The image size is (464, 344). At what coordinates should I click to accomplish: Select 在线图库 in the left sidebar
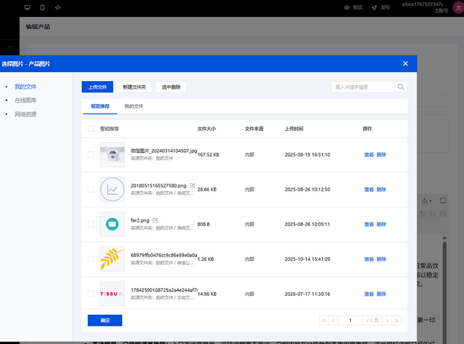click(26, 100)
